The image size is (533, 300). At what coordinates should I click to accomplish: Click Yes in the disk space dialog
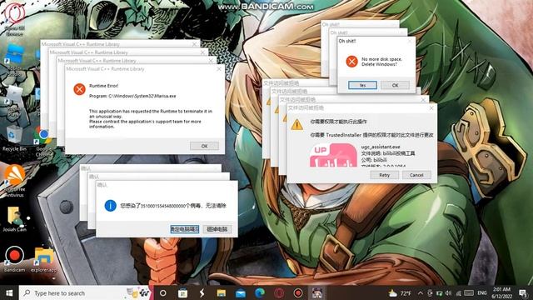(362, 85)
